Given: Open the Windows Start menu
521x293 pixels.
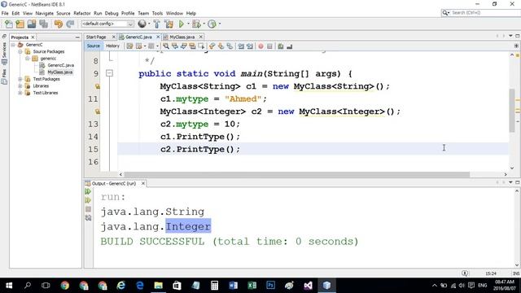Looking at the screenshot, I should 9,286.
